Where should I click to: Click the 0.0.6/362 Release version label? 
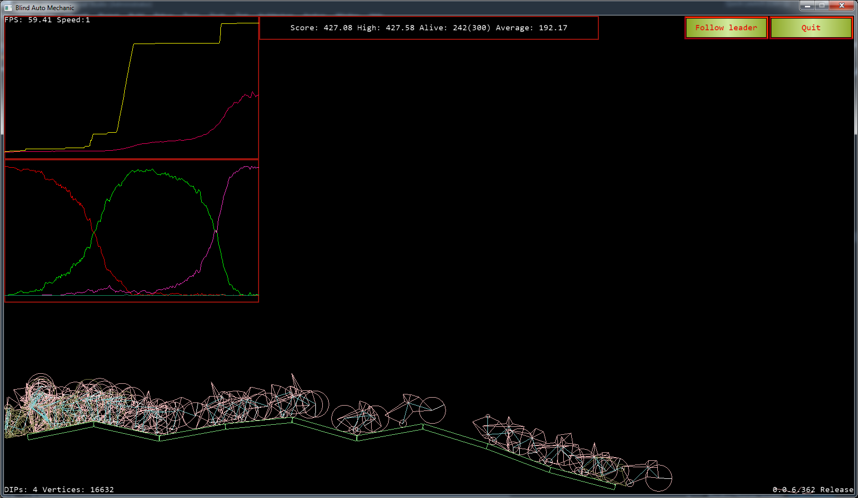pyautogui.click(x=813, y=490)
